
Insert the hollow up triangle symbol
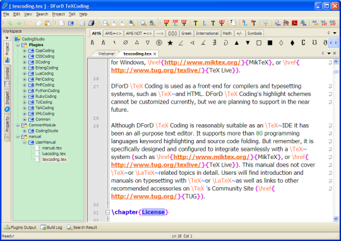[x=136, y=43]
